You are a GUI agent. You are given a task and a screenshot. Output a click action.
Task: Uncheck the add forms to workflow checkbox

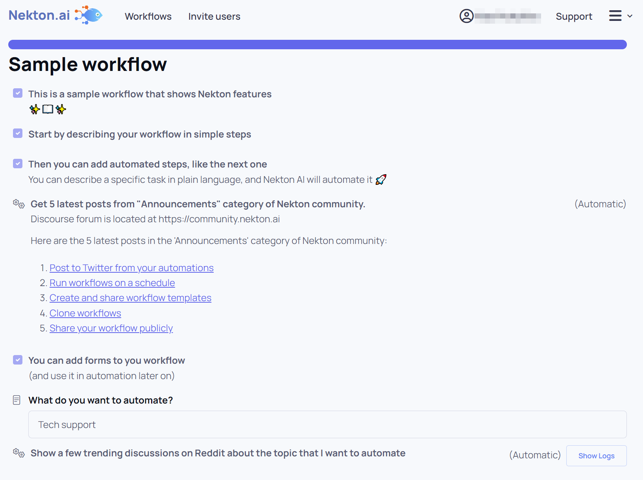(x=18, y=360)
